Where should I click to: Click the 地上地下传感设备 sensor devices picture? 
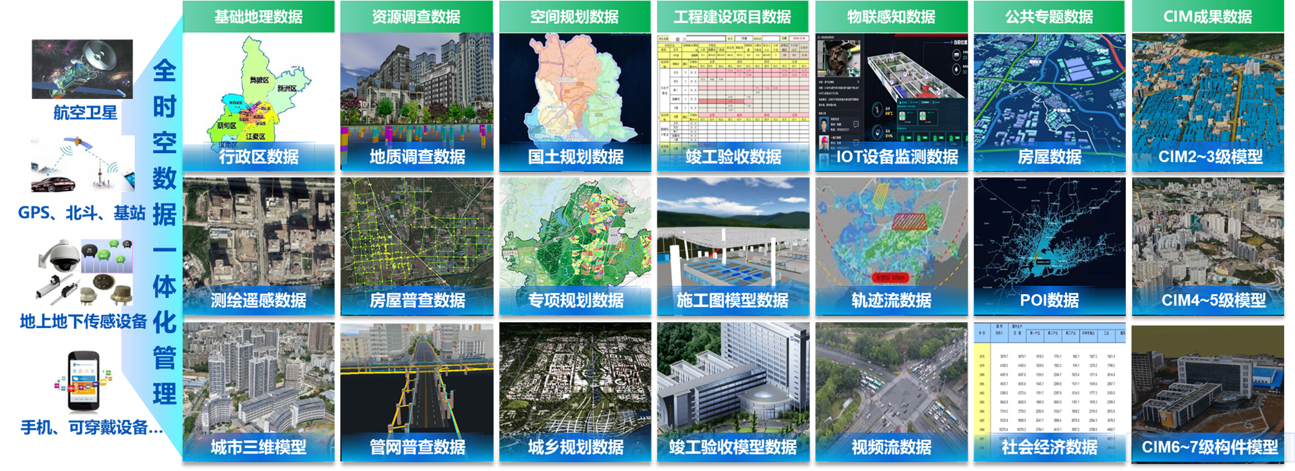(84, 272)
